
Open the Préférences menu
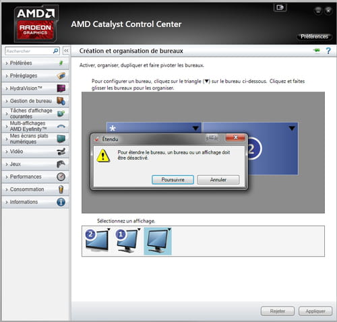tap(314, 36)
